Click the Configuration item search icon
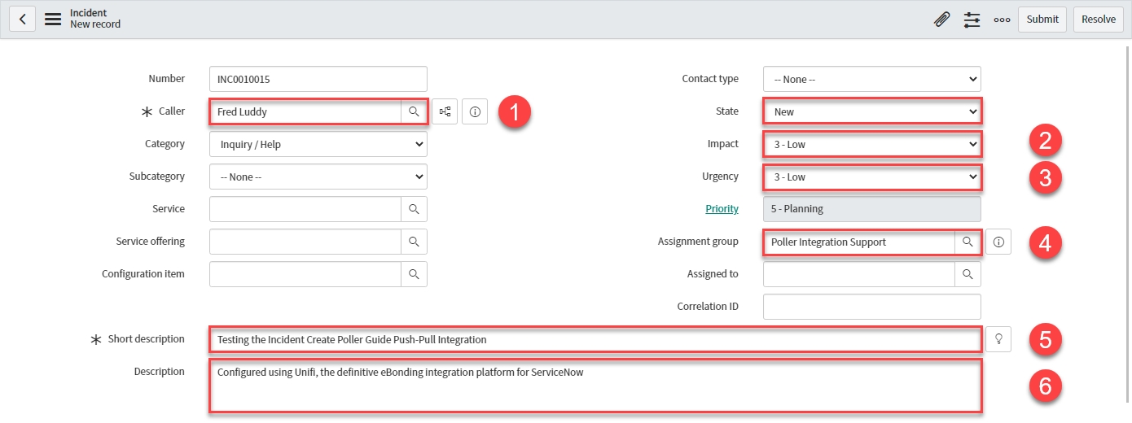1132x423 pixels. [x=414, y=274]
